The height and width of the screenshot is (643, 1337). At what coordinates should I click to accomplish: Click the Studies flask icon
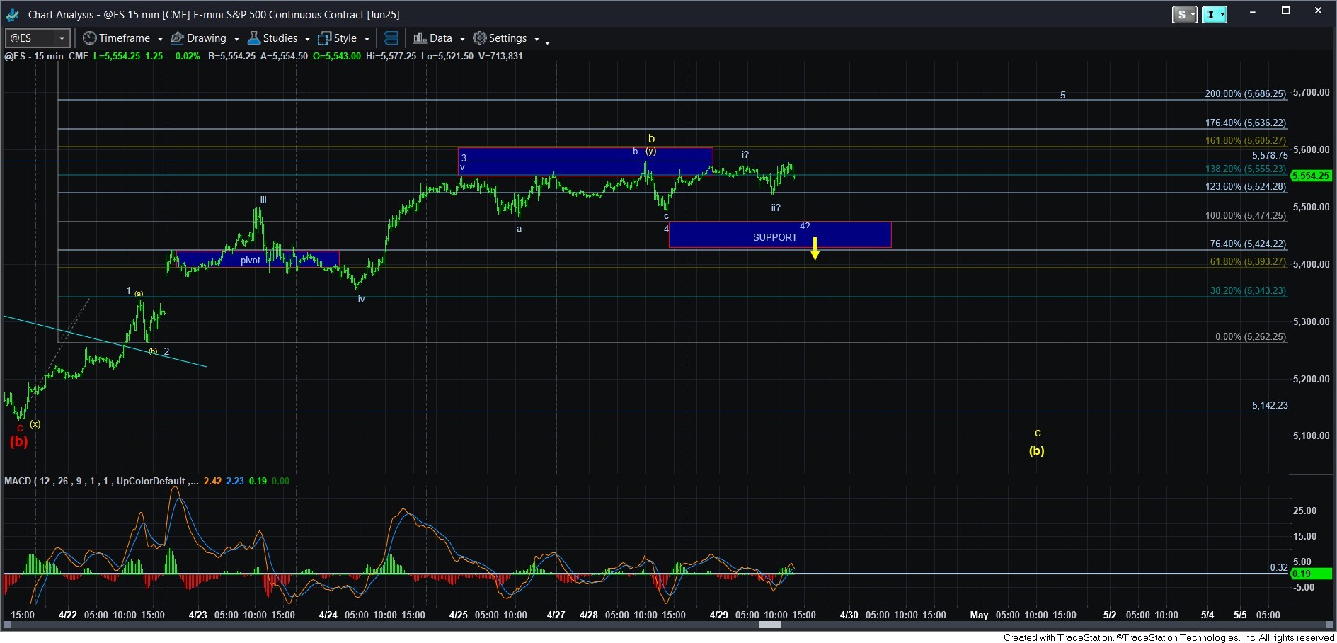pyautogui.click(x=254, y=38)
